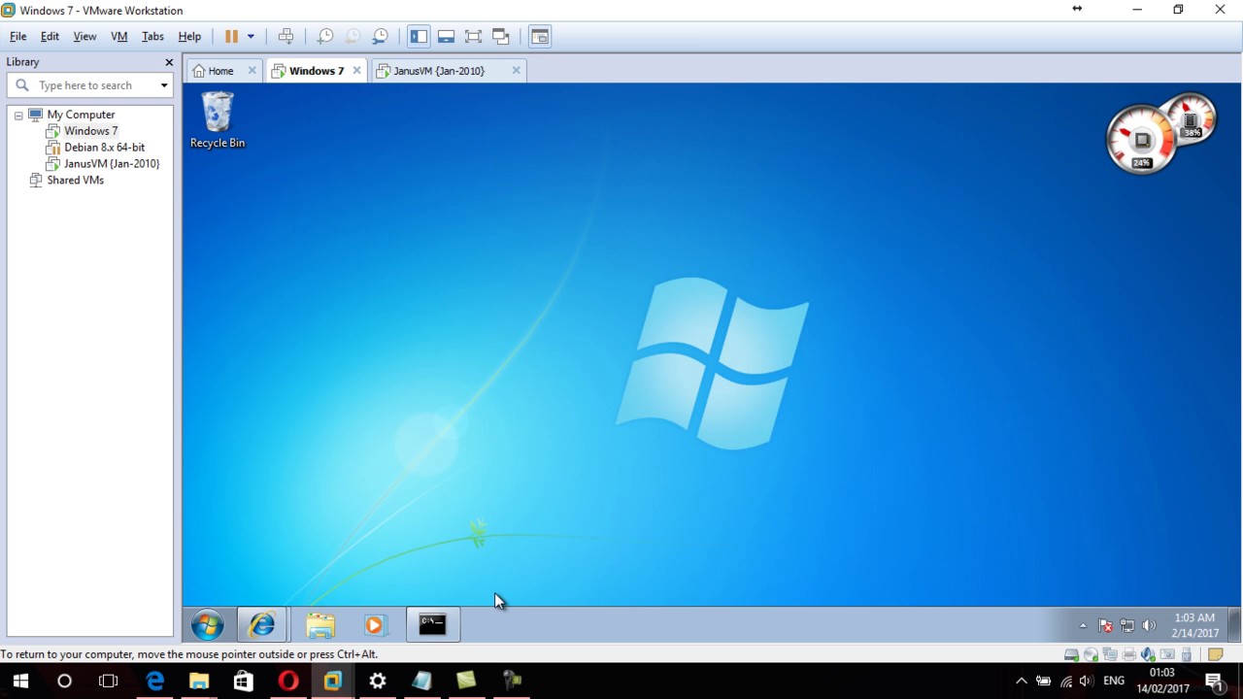
Task: Close the Home tab
Action: coord(252,71)
